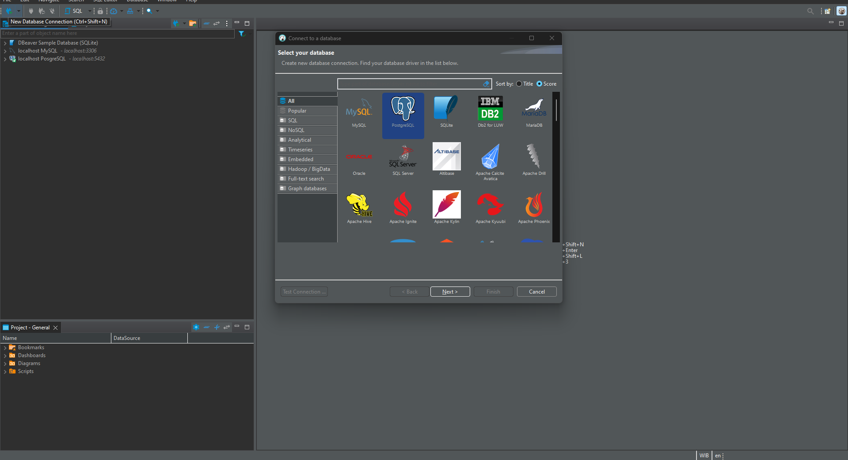Select localhost MySQL in navigator tree

coord(38,51)
